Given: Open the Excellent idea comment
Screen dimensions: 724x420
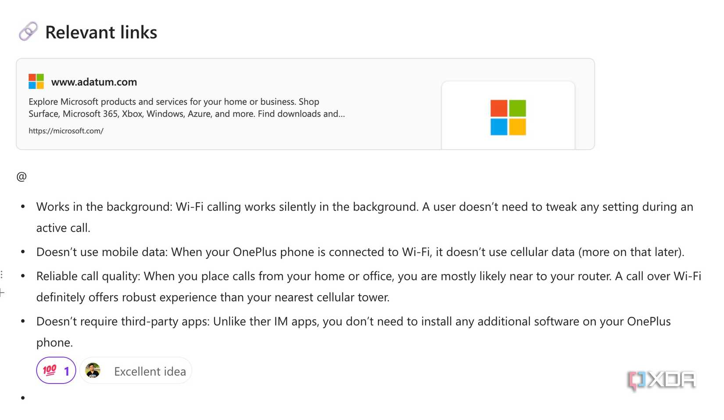Looking at the screenshot, I should click(x=150, y=371).
